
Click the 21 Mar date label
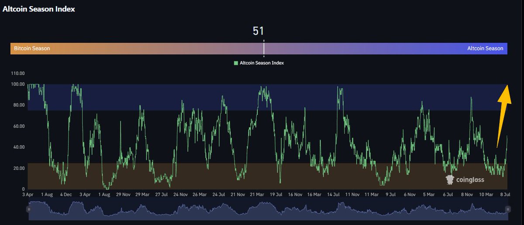tap(257, 194)
